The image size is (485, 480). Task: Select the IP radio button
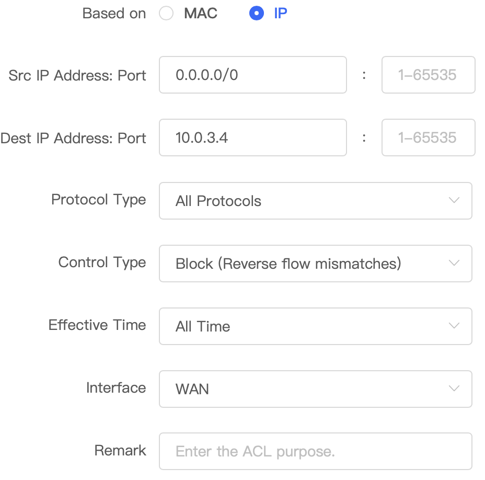257,13
